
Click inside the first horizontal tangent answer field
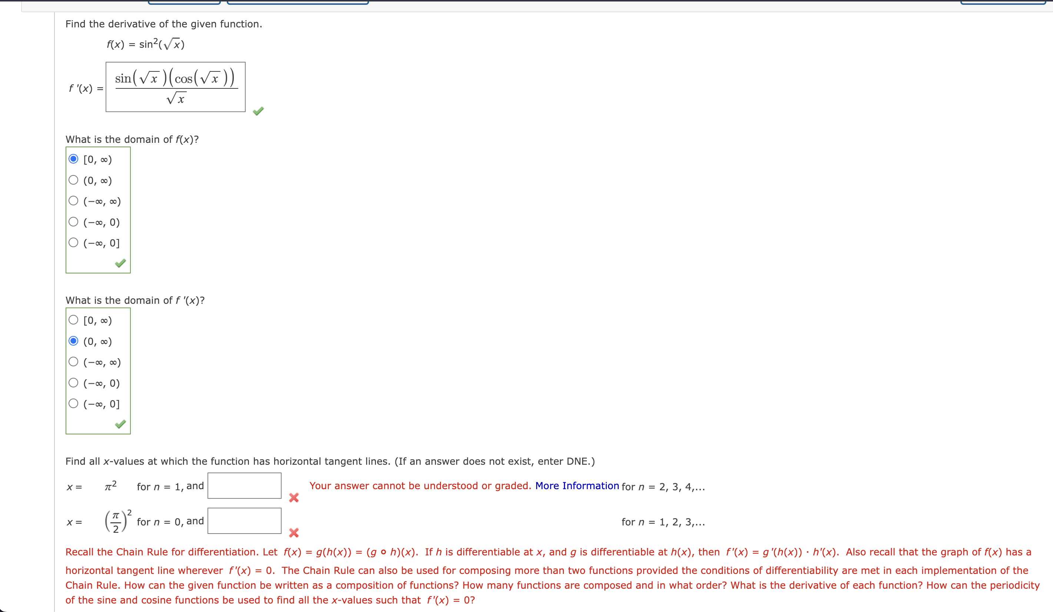point(245,485)
